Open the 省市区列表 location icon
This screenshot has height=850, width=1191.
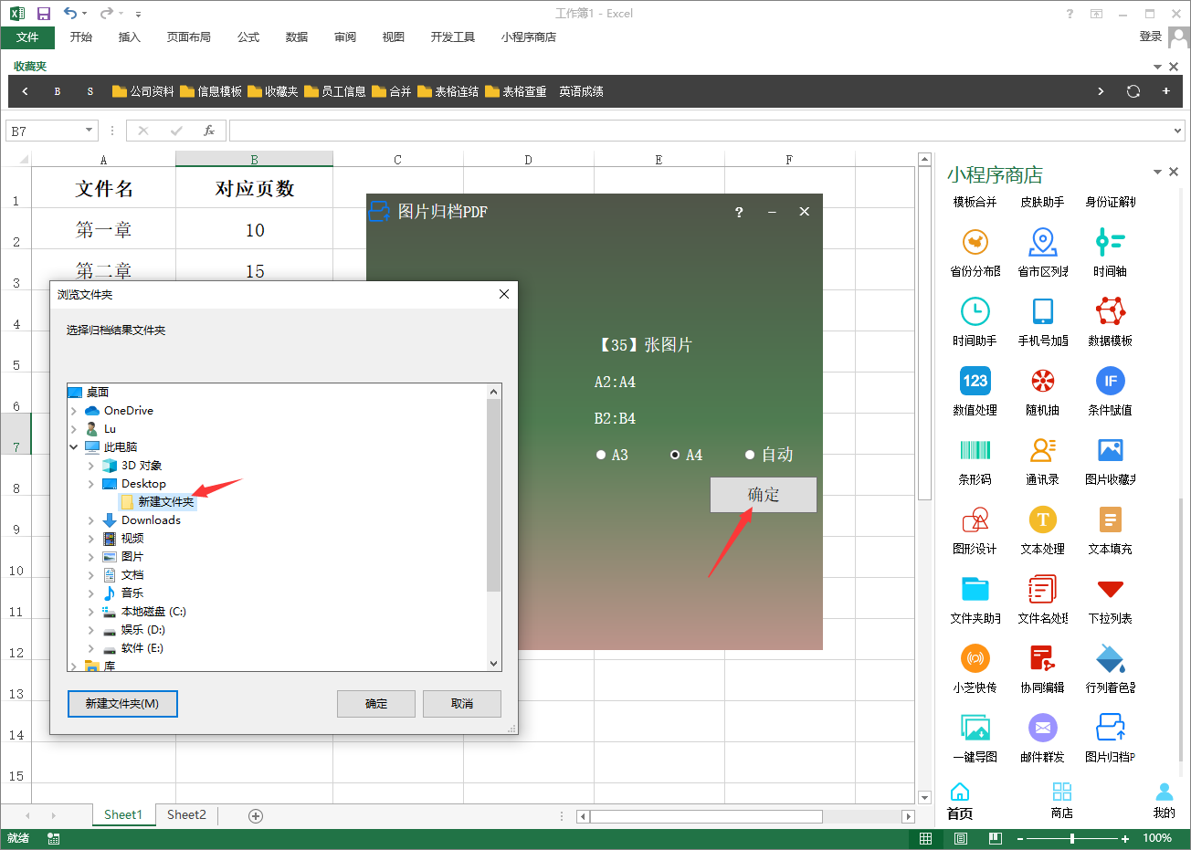pos(1043,242)
